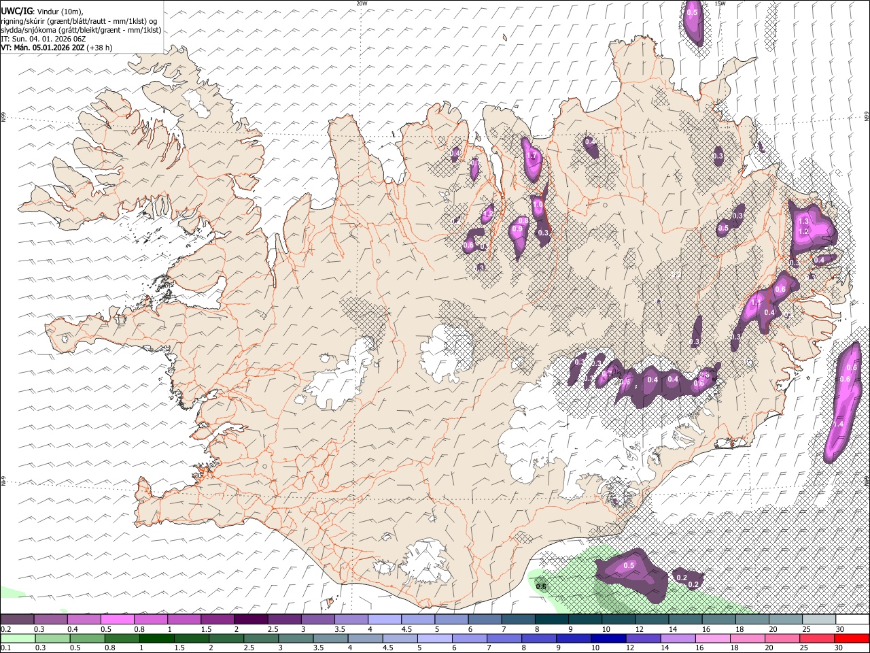Click the '0.9' snowfall value on the map
This screenshot has width=870, height=653.
pos(517,229)
